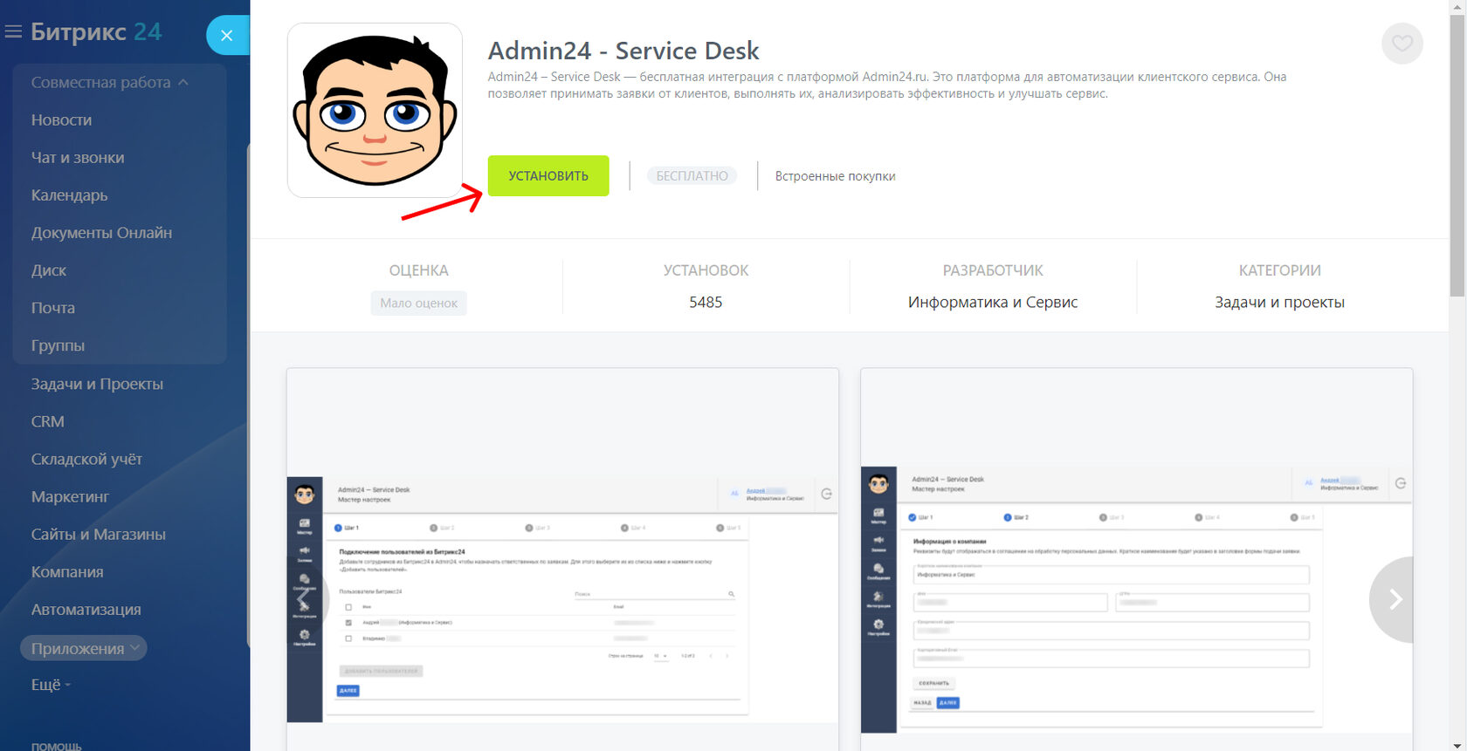This screenshot has height=751, width=1467.
Task: Click помощь at the sidebar bottom
Action: coord(56,746)
